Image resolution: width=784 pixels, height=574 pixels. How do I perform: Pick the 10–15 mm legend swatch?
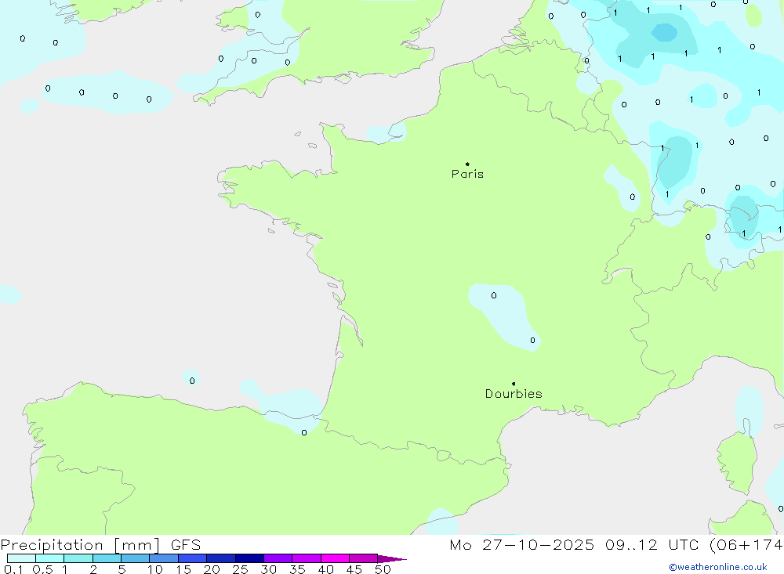164,558
